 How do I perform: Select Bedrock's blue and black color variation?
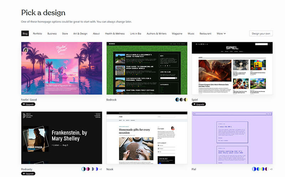(177, 100)
